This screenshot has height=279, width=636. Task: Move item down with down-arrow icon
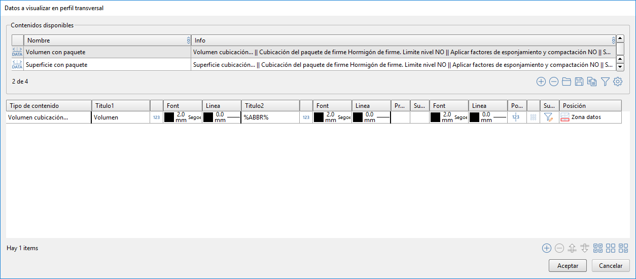click(585, 248)
